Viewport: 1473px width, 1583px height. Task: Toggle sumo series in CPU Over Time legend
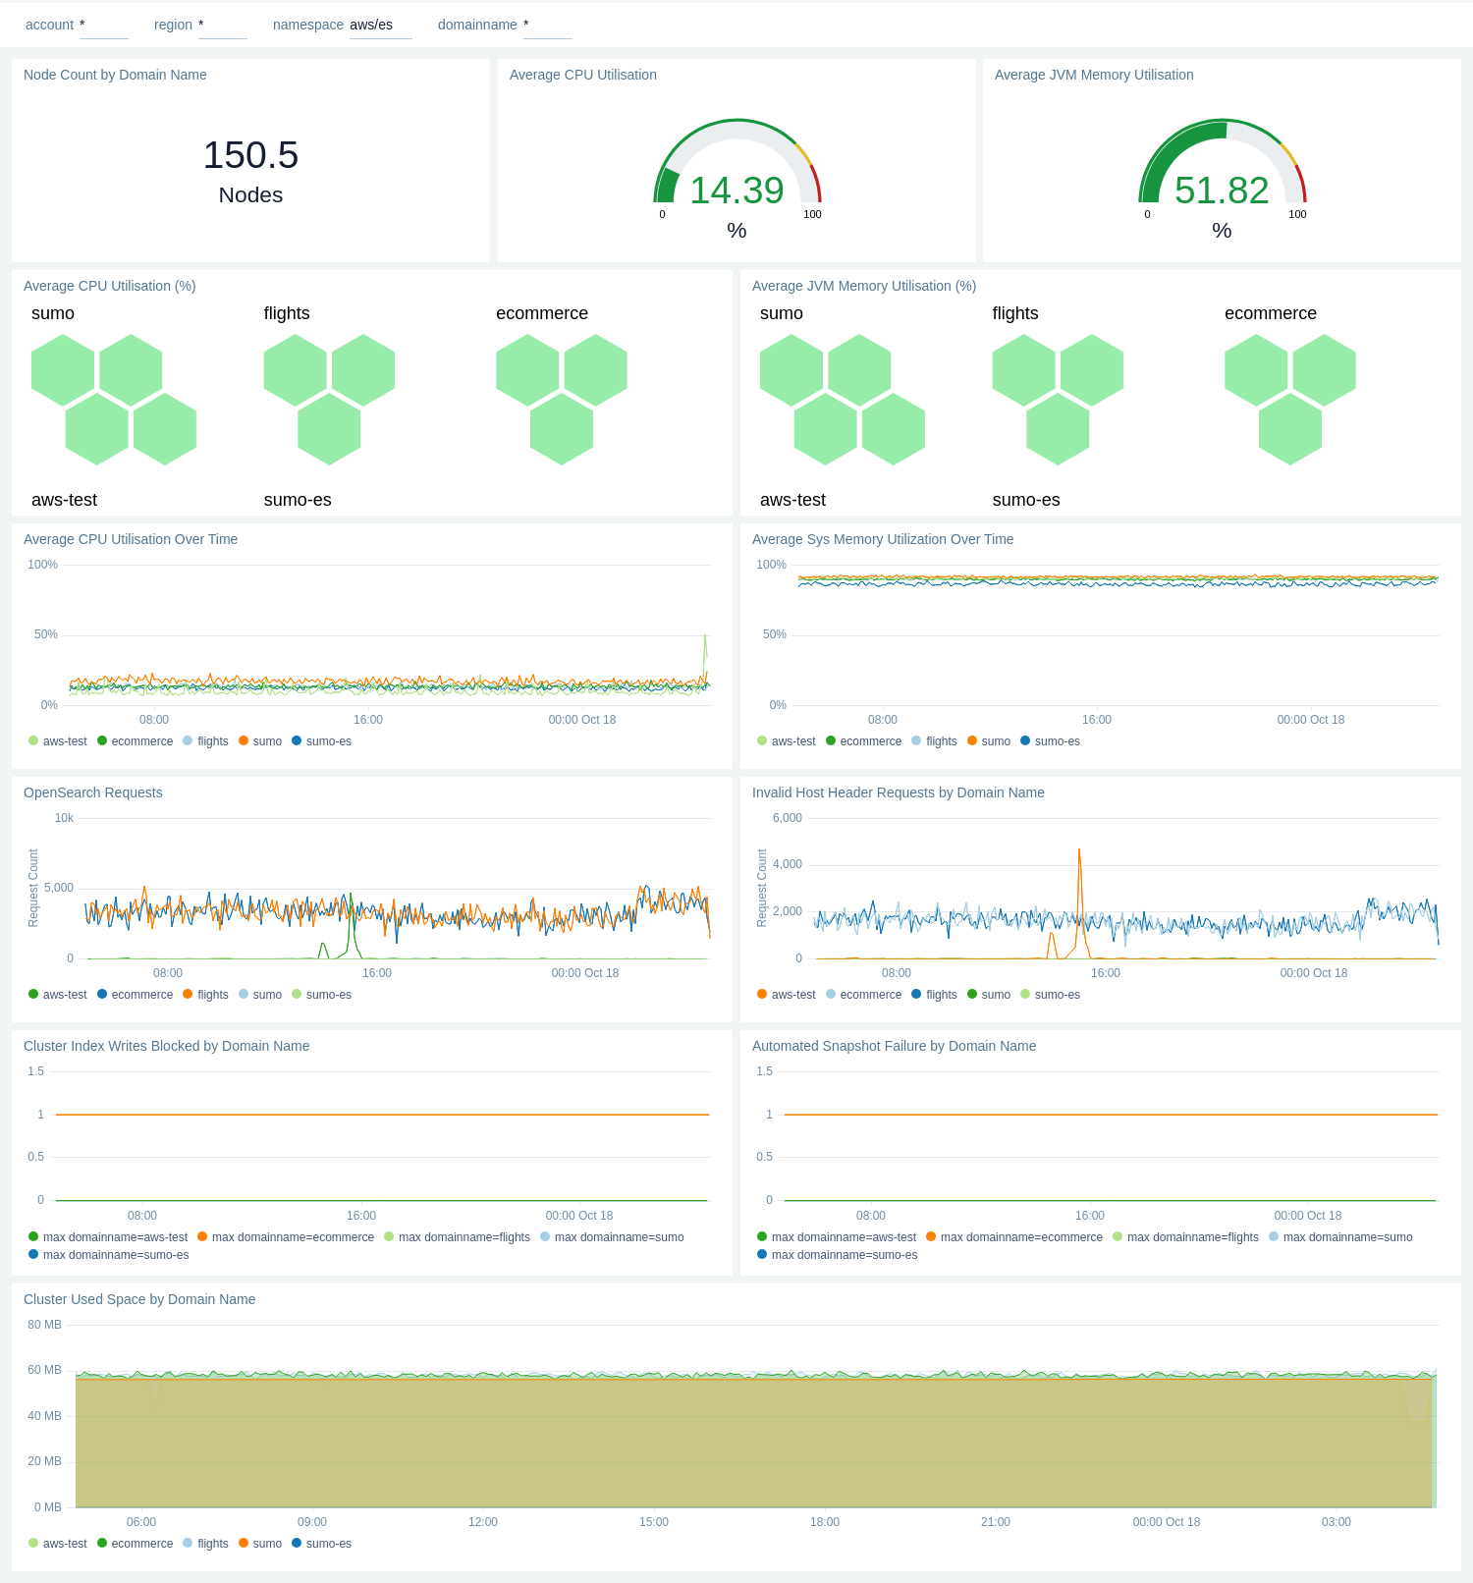pos(260,741)
